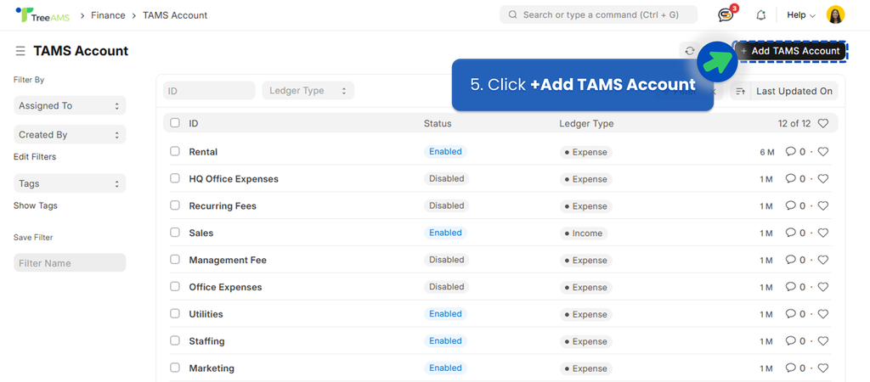The width and height of the screenshot is (870, 382).
Task: Focus the Filter Name input field
Action: [x=70, y=263]
